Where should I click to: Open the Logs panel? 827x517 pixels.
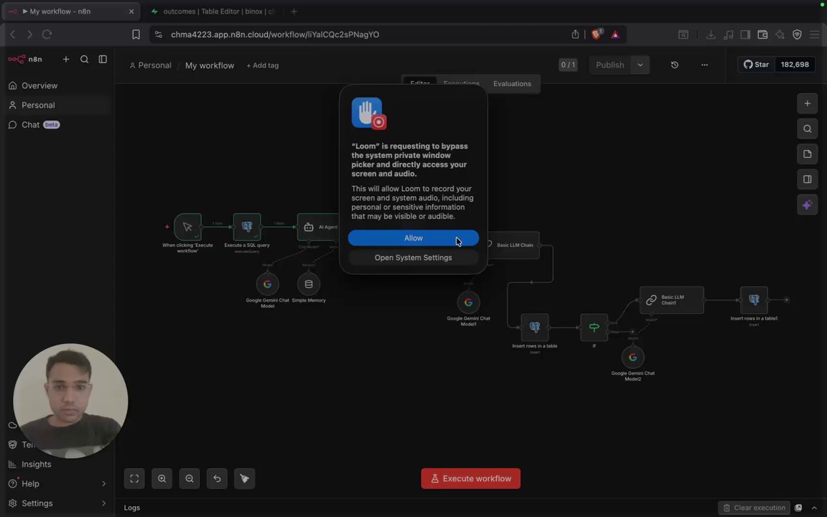132,508
